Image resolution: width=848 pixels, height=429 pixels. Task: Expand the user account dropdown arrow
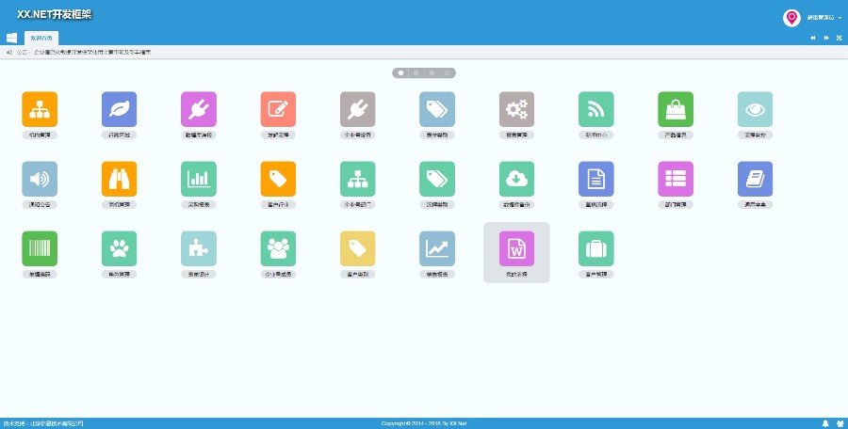coord(840,18)
